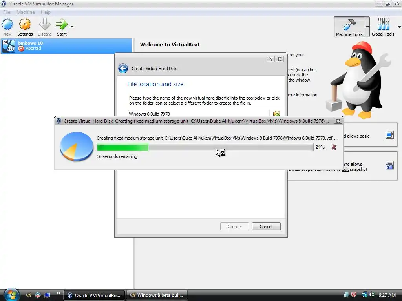Click the disk file name input field

click(x=199, y=114)
